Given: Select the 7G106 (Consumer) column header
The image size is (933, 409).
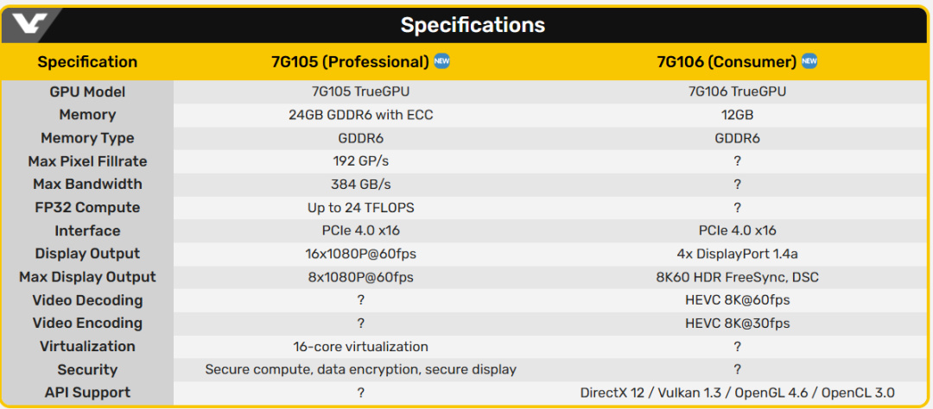Looking at the screenshot, I should tap(726, 61).
